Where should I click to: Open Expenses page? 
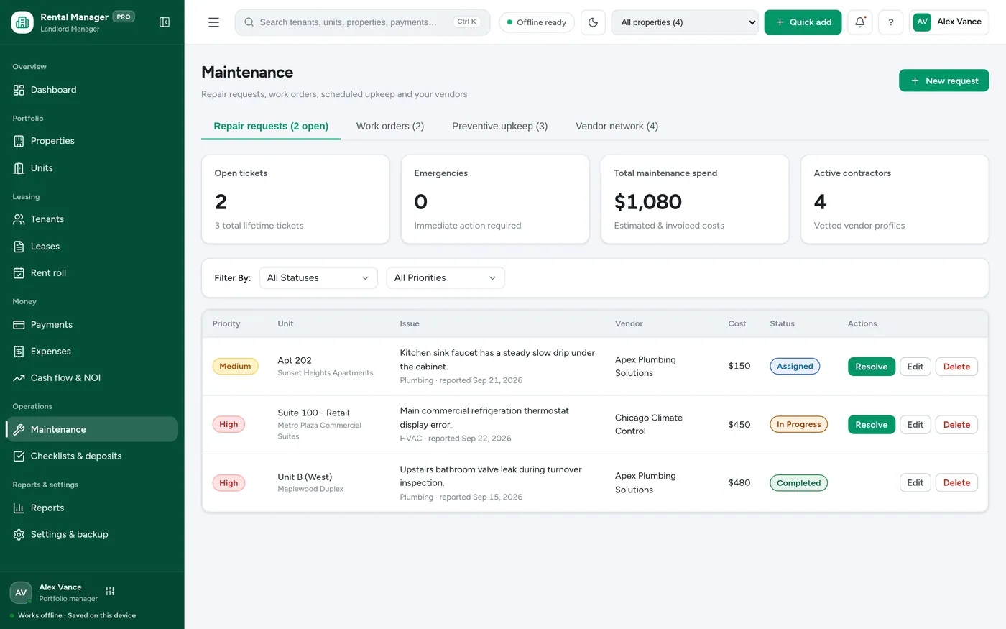point(92,352)
